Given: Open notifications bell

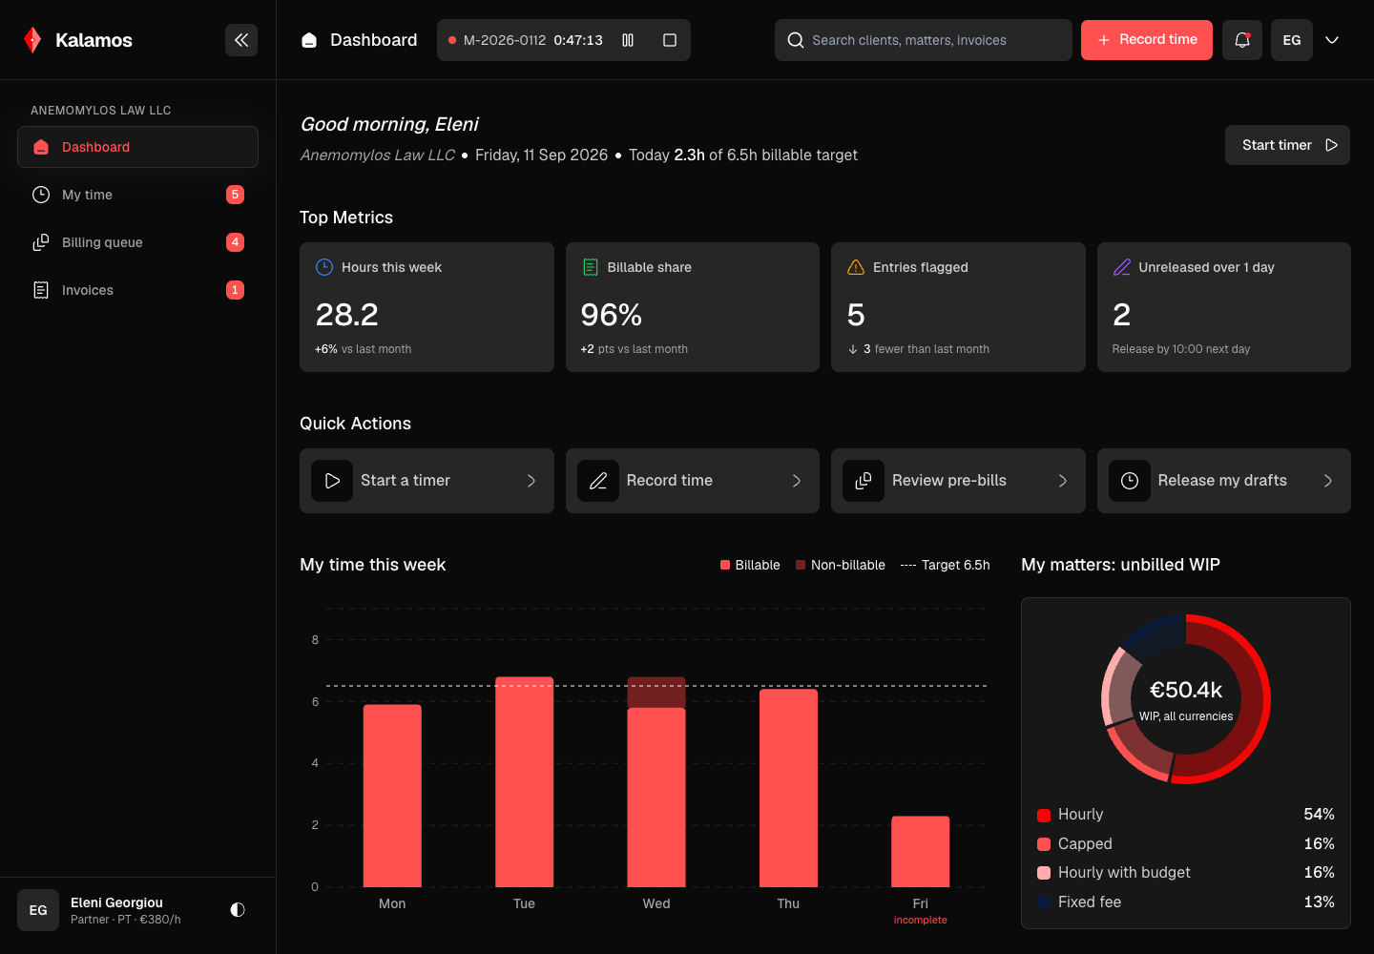Looking at the screenshot, I should (1242, 40).
